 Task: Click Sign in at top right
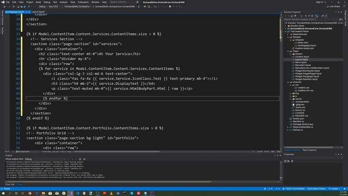pos(320,2)
